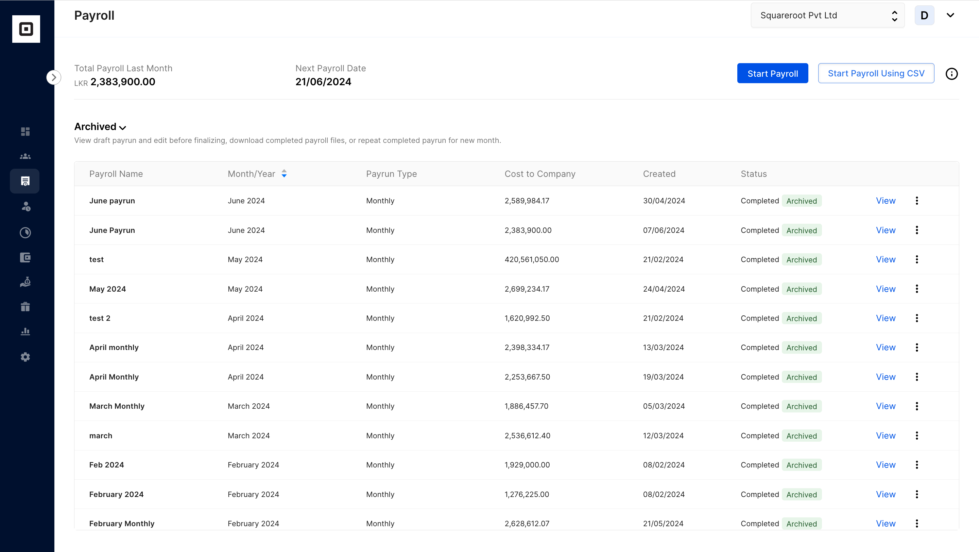Open more options for Feb 2024 row
Image resolution: width=979 pixels, height=552 pixels.
[917, 465]
